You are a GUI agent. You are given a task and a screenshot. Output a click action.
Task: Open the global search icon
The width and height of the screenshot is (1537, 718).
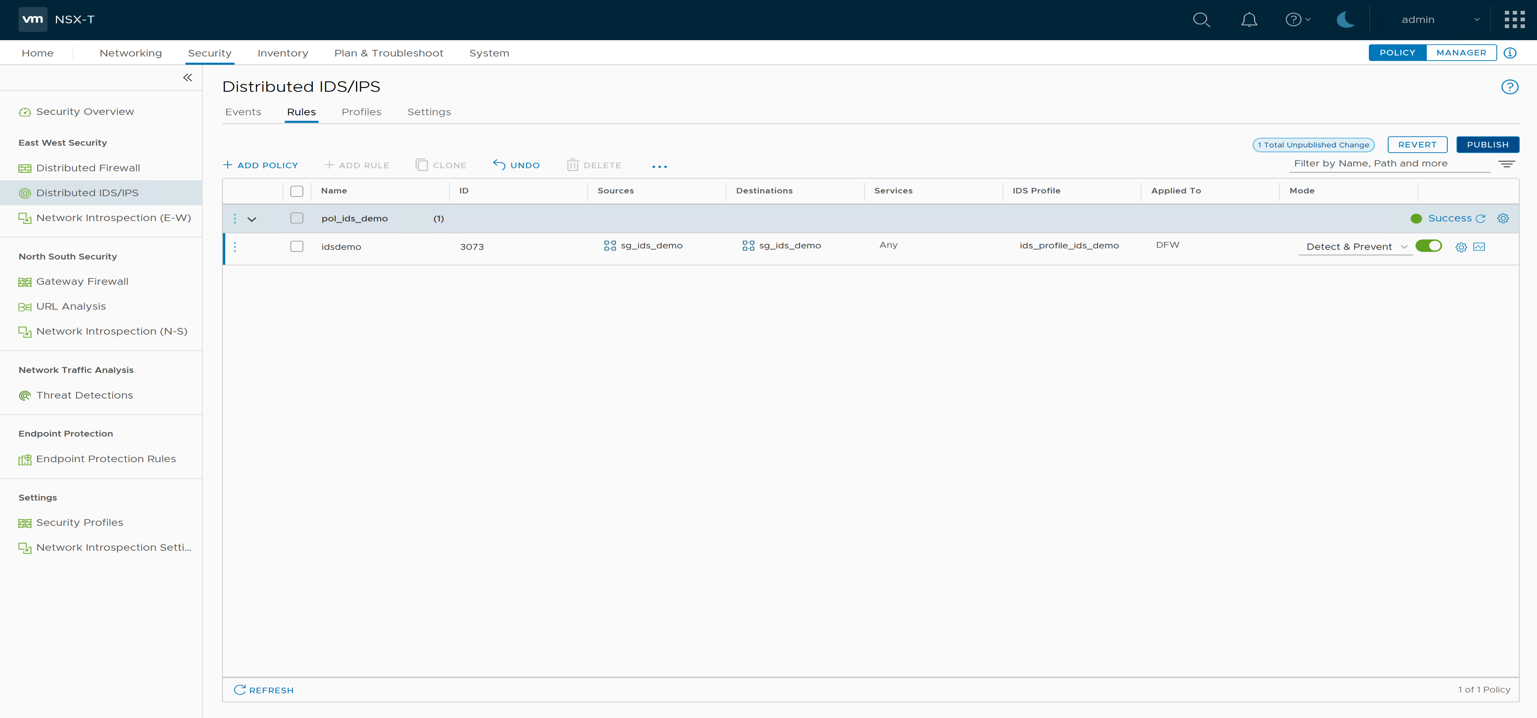[1201, 20]
